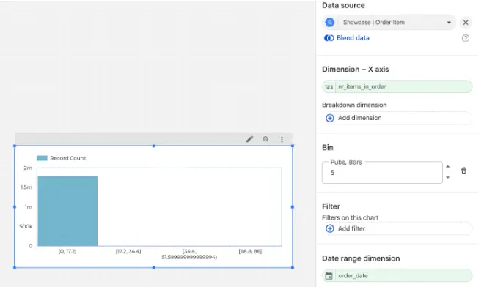484x287 pixels.
Task: Click the 2m y-axis label
Action: [28, 168]
